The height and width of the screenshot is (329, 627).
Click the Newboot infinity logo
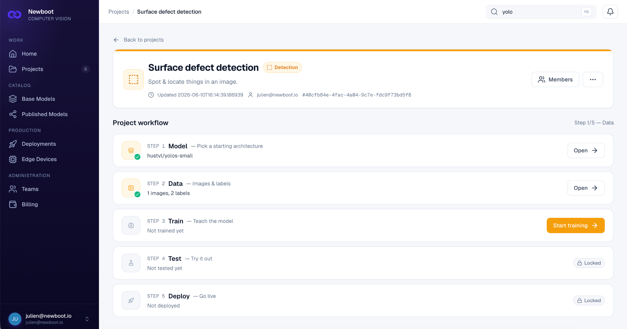tap(15, 15)
